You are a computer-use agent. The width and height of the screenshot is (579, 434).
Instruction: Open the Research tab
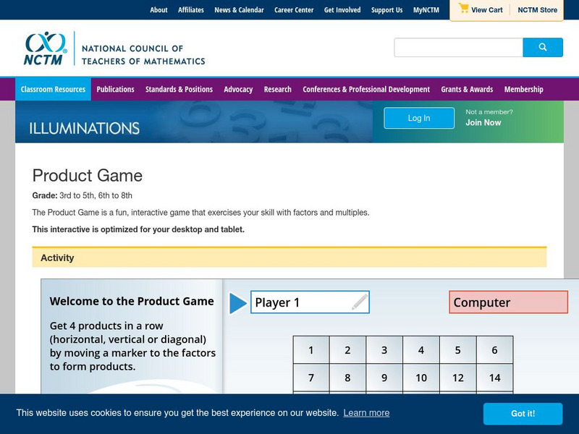click(x=278, y=89)
